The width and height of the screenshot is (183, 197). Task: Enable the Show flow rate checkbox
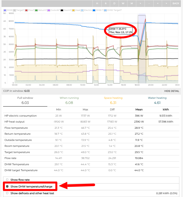tap(7, 180)
